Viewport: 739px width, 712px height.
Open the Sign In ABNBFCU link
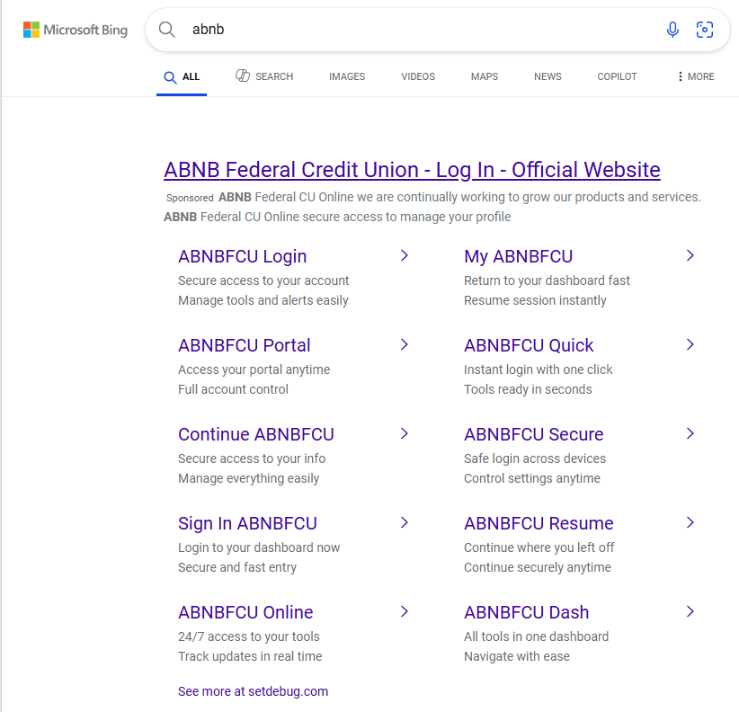pos(247,523)
